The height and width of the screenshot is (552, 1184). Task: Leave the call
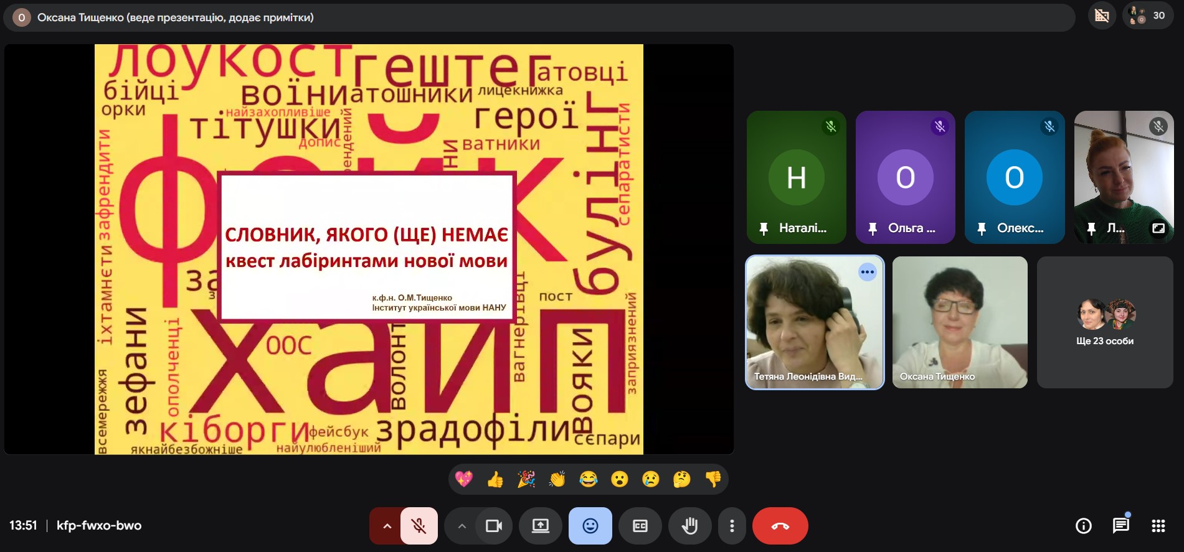click(780, 526)
